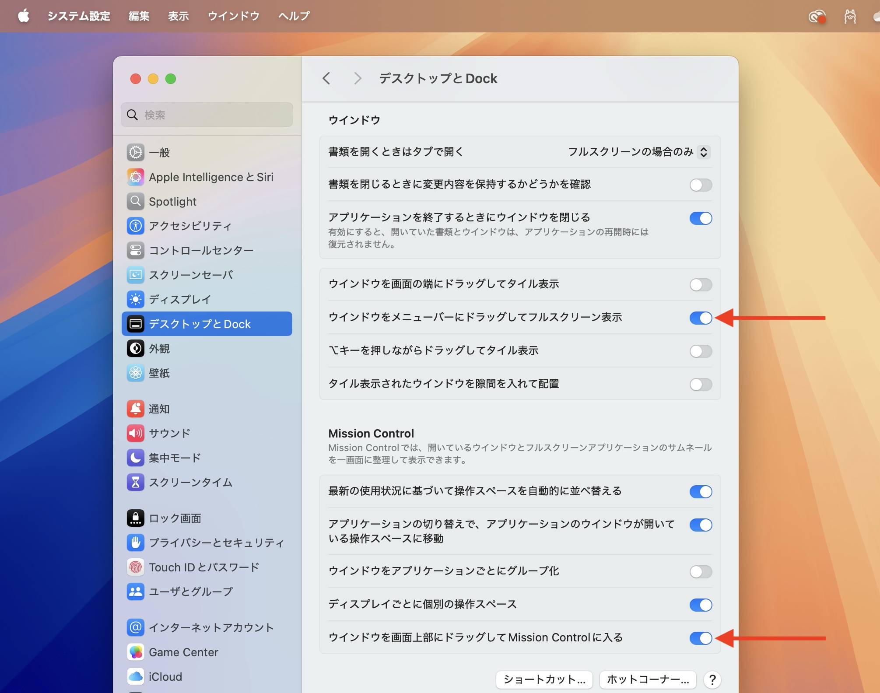Click the ? help button
880x693 pixels.
click(712, 680)
